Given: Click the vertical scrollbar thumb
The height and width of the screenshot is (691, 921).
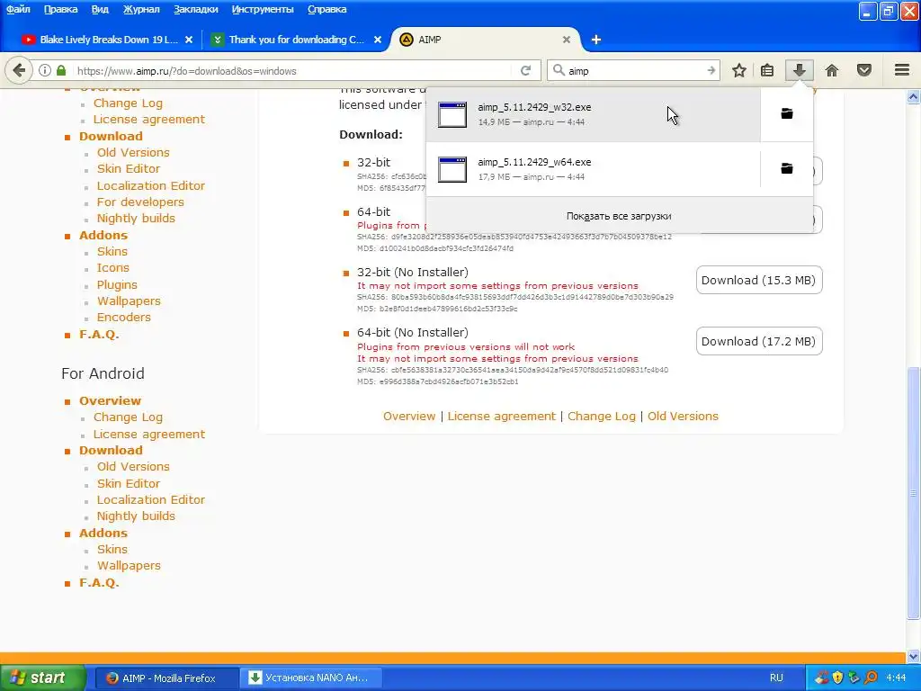Looking at the screenshot, I should [x=913, y=492].
